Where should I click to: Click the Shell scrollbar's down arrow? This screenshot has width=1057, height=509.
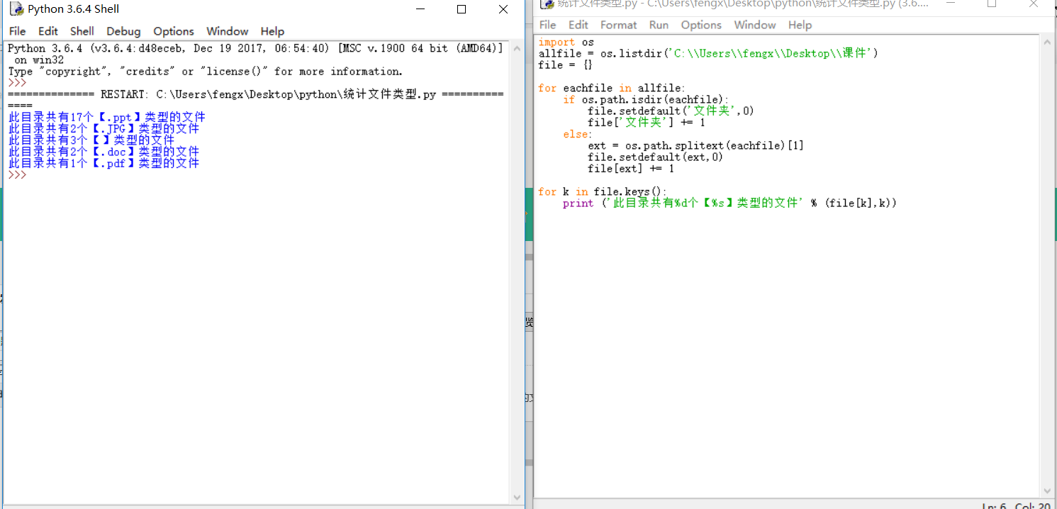[517, 498]
